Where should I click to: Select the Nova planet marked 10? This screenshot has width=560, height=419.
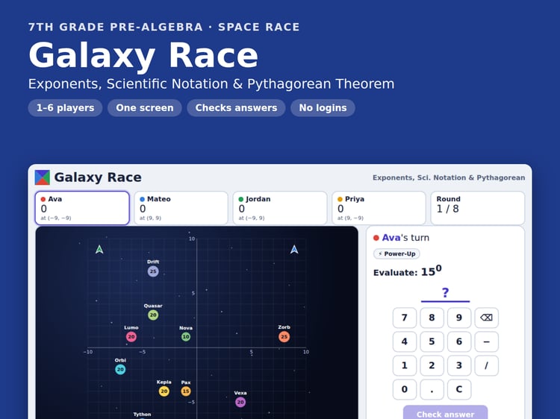(x=186, y=337)
